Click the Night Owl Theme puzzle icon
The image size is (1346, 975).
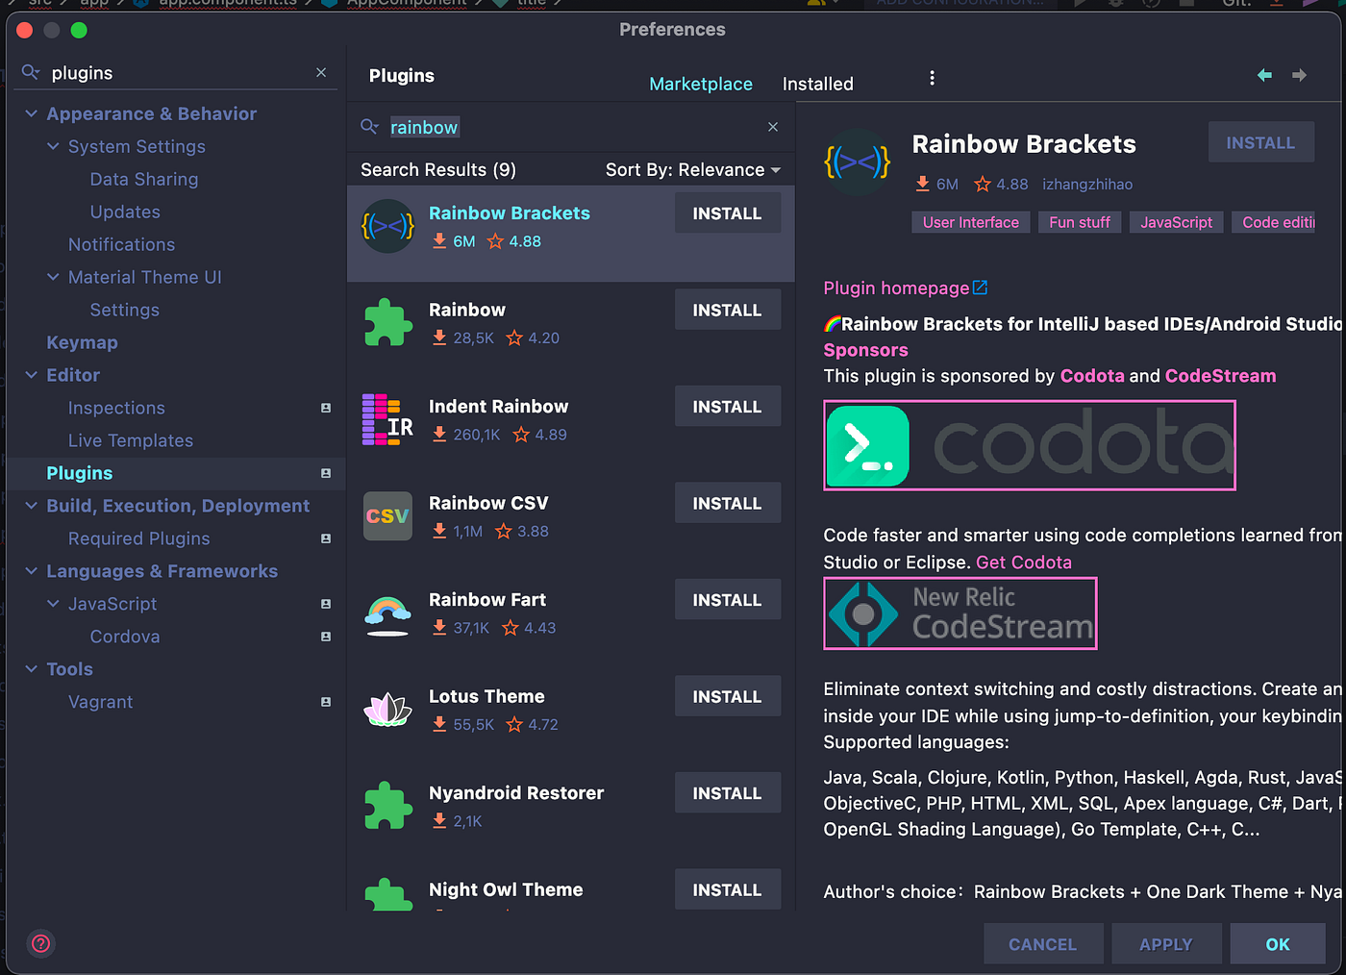tap(387, 894)
